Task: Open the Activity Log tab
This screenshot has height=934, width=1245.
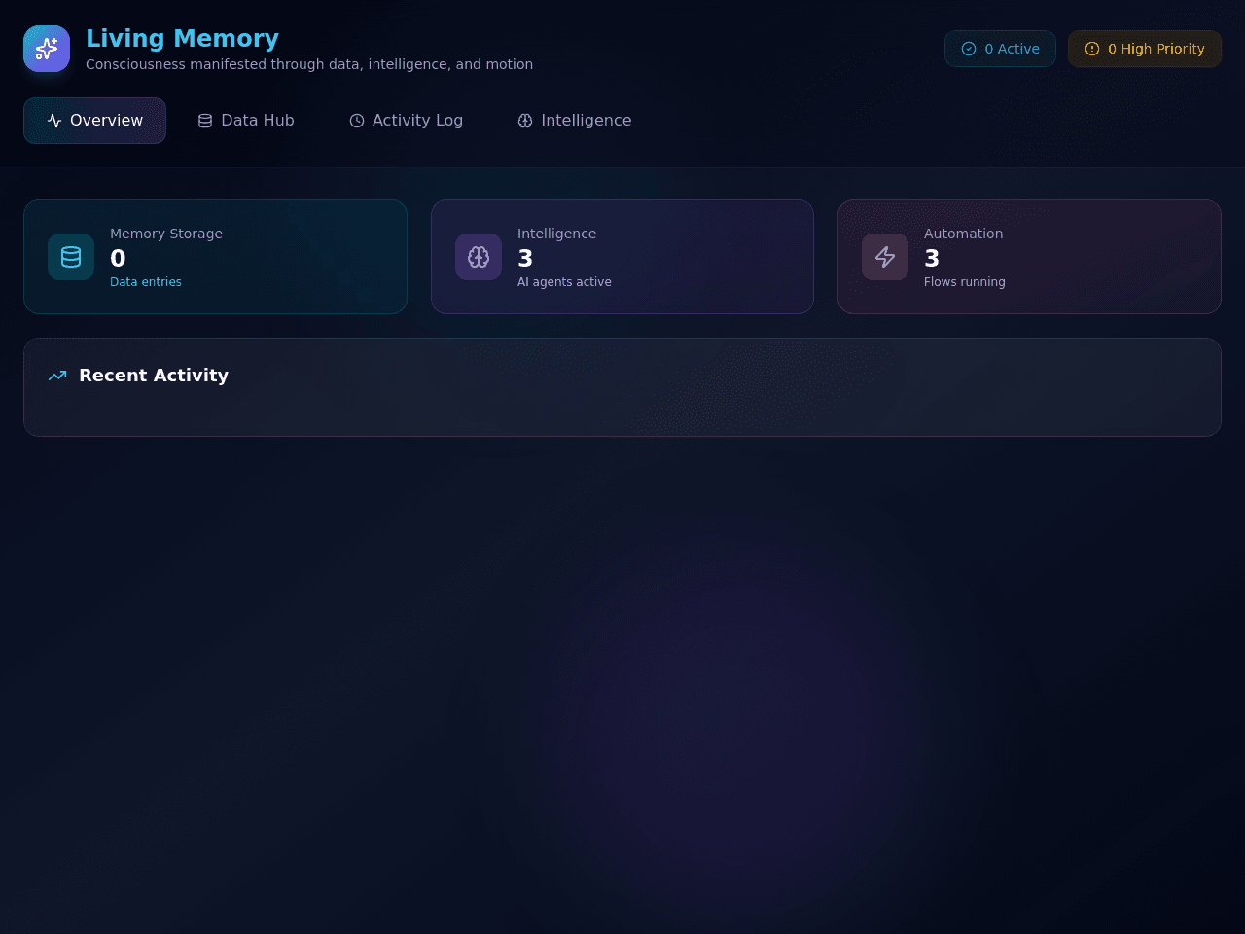Action: (x=406, y=121)
